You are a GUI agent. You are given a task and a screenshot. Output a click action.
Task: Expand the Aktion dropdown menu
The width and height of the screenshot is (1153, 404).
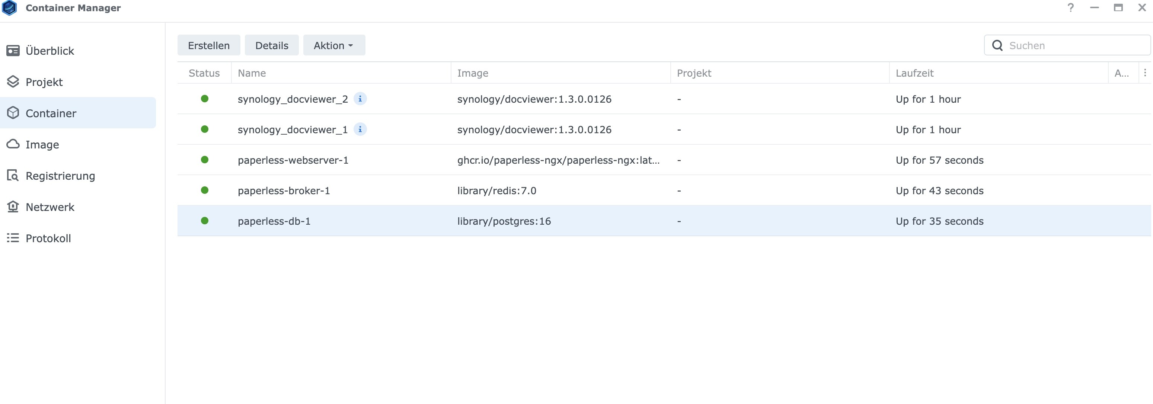pos(334,46)
